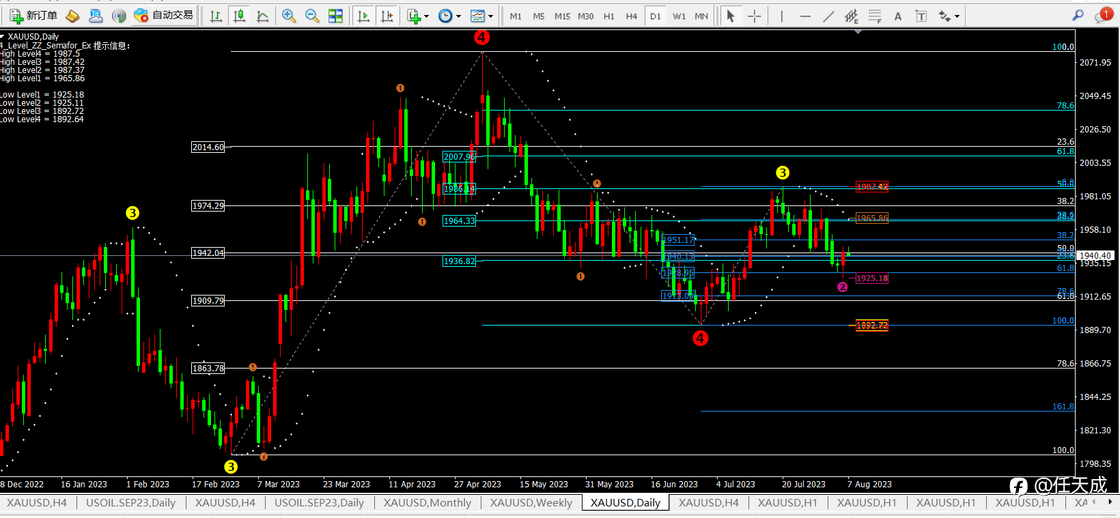Click the 2014.60 price label
1120x518 pixels.
pos(208,147)
